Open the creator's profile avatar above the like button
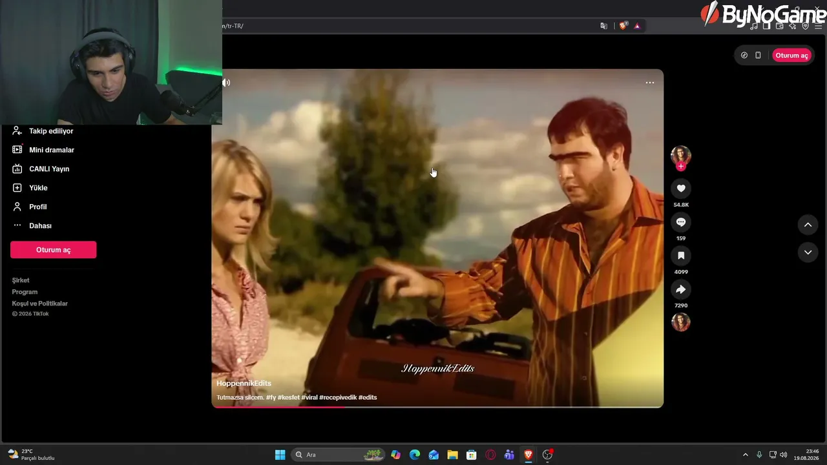Image resolution: width=827 pixels, height=465 pixels. click(680, 155)
